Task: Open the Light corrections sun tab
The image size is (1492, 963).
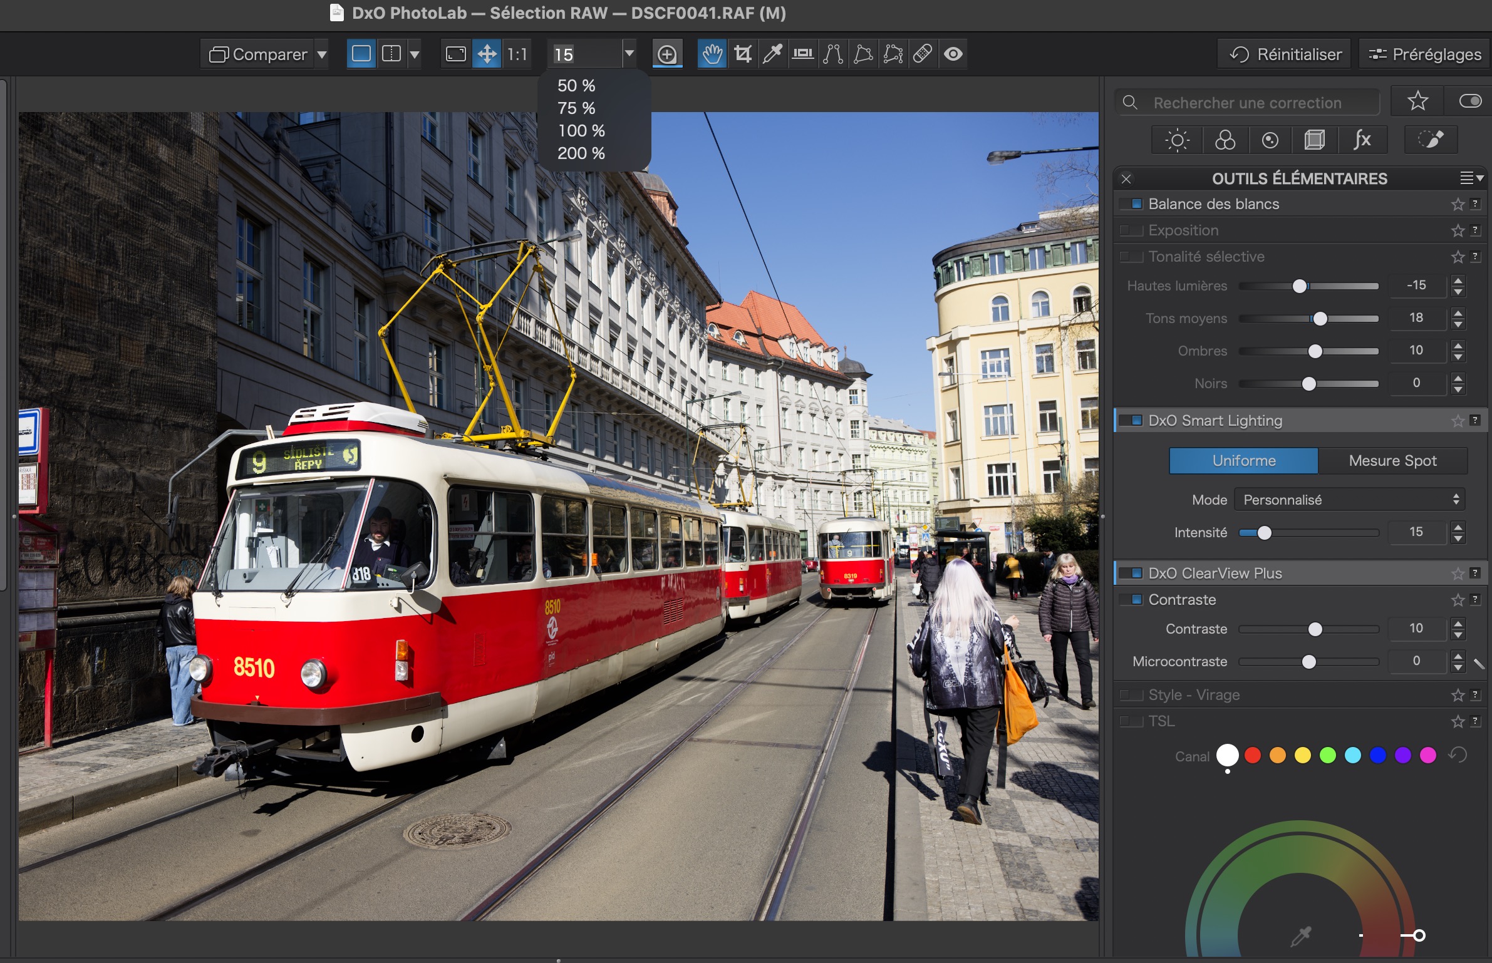Action: [x=1177, y=140]
